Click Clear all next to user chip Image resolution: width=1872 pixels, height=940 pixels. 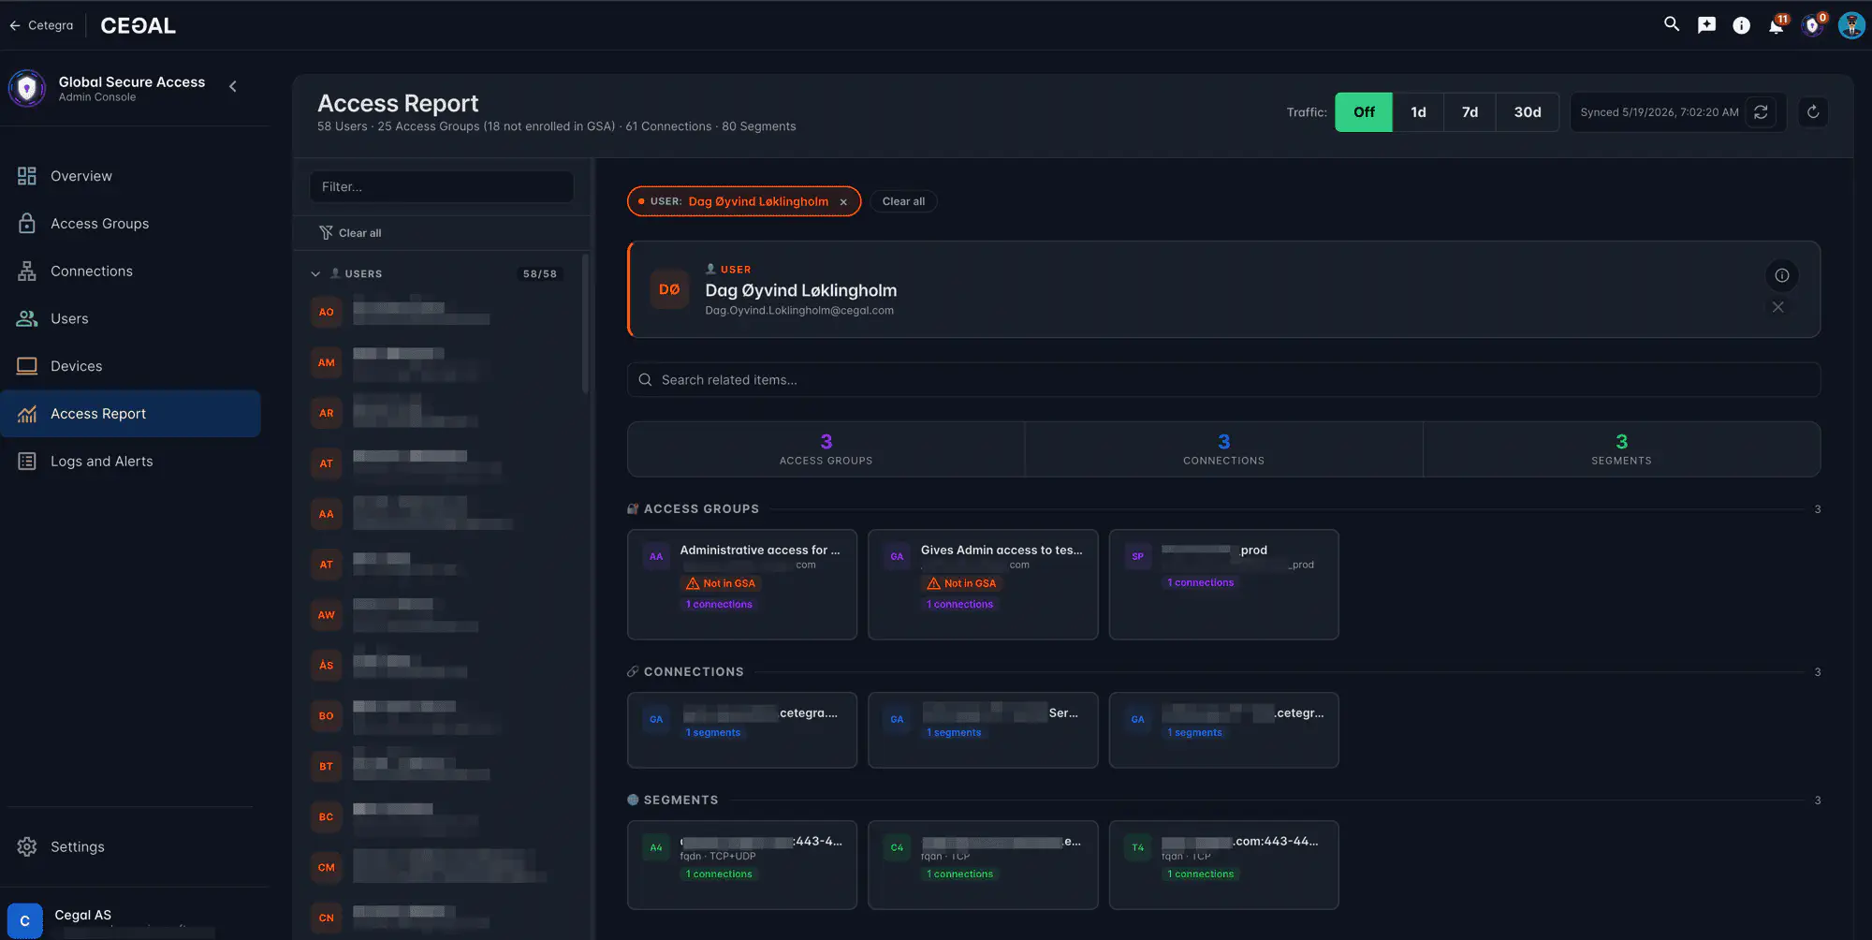point(903,201)
